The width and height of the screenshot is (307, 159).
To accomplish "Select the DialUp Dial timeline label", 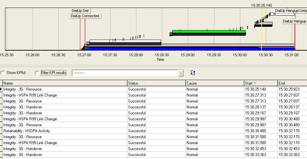I will click(x=80, y=11).
